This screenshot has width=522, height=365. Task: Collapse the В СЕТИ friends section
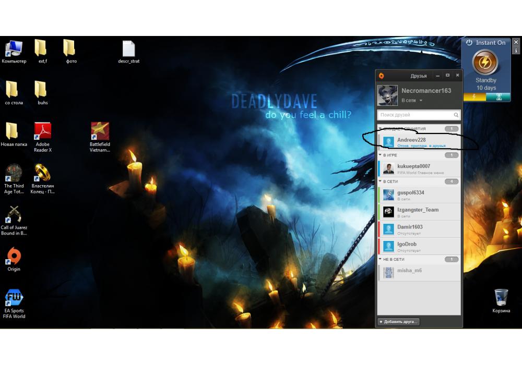click(380, 181)
